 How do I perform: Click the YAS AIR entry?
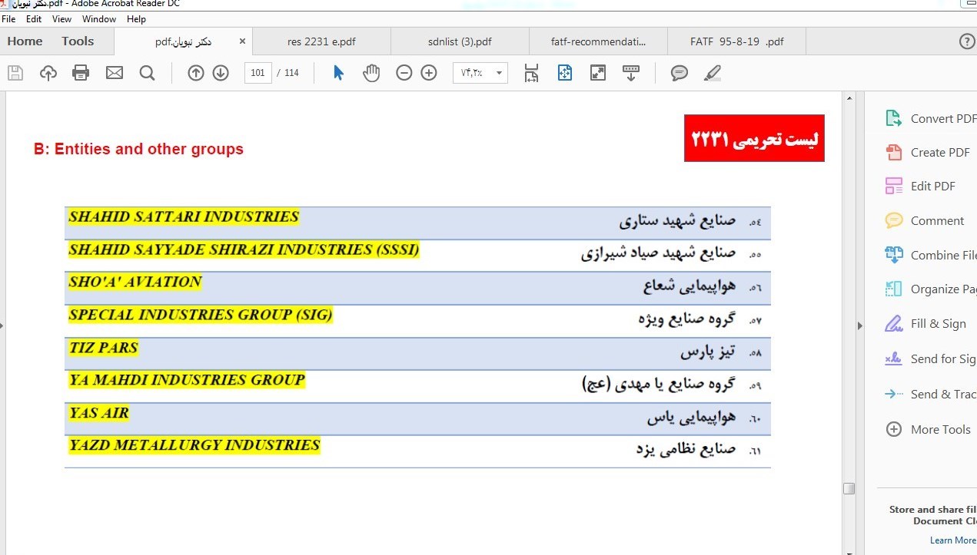coord(99,413)
